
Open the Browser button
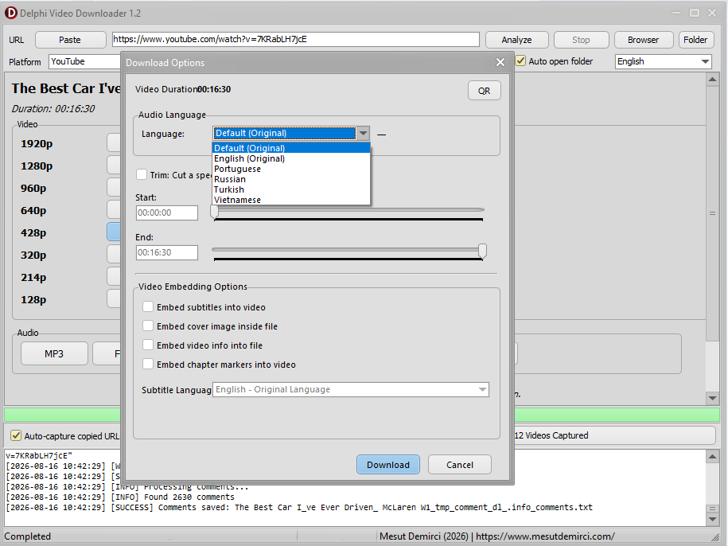[644, 40]
